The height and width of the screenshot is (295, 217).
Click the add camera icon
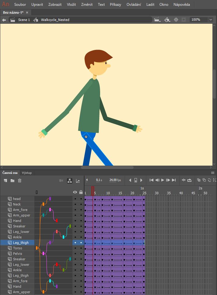61,181
